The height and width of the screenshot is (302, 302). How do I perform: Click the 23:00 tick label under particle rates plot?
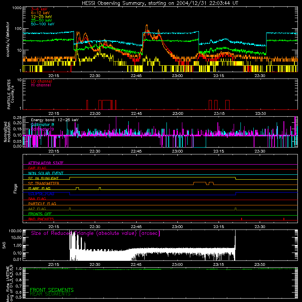(x=178, y=114)
